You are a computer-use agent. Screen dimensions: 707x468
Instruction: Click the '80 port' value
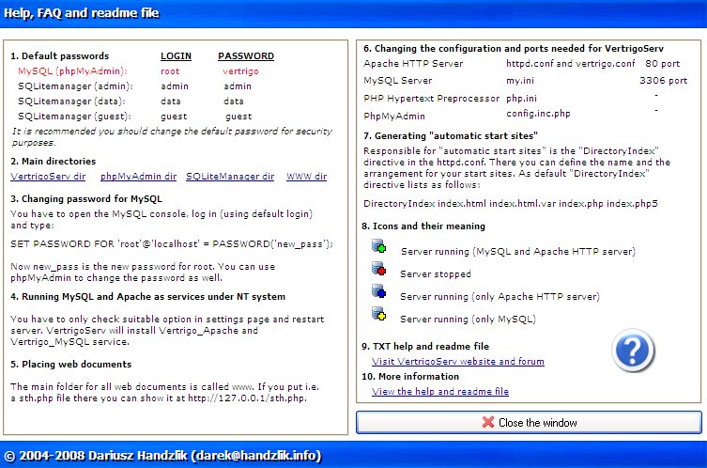(x=662, y=64)
